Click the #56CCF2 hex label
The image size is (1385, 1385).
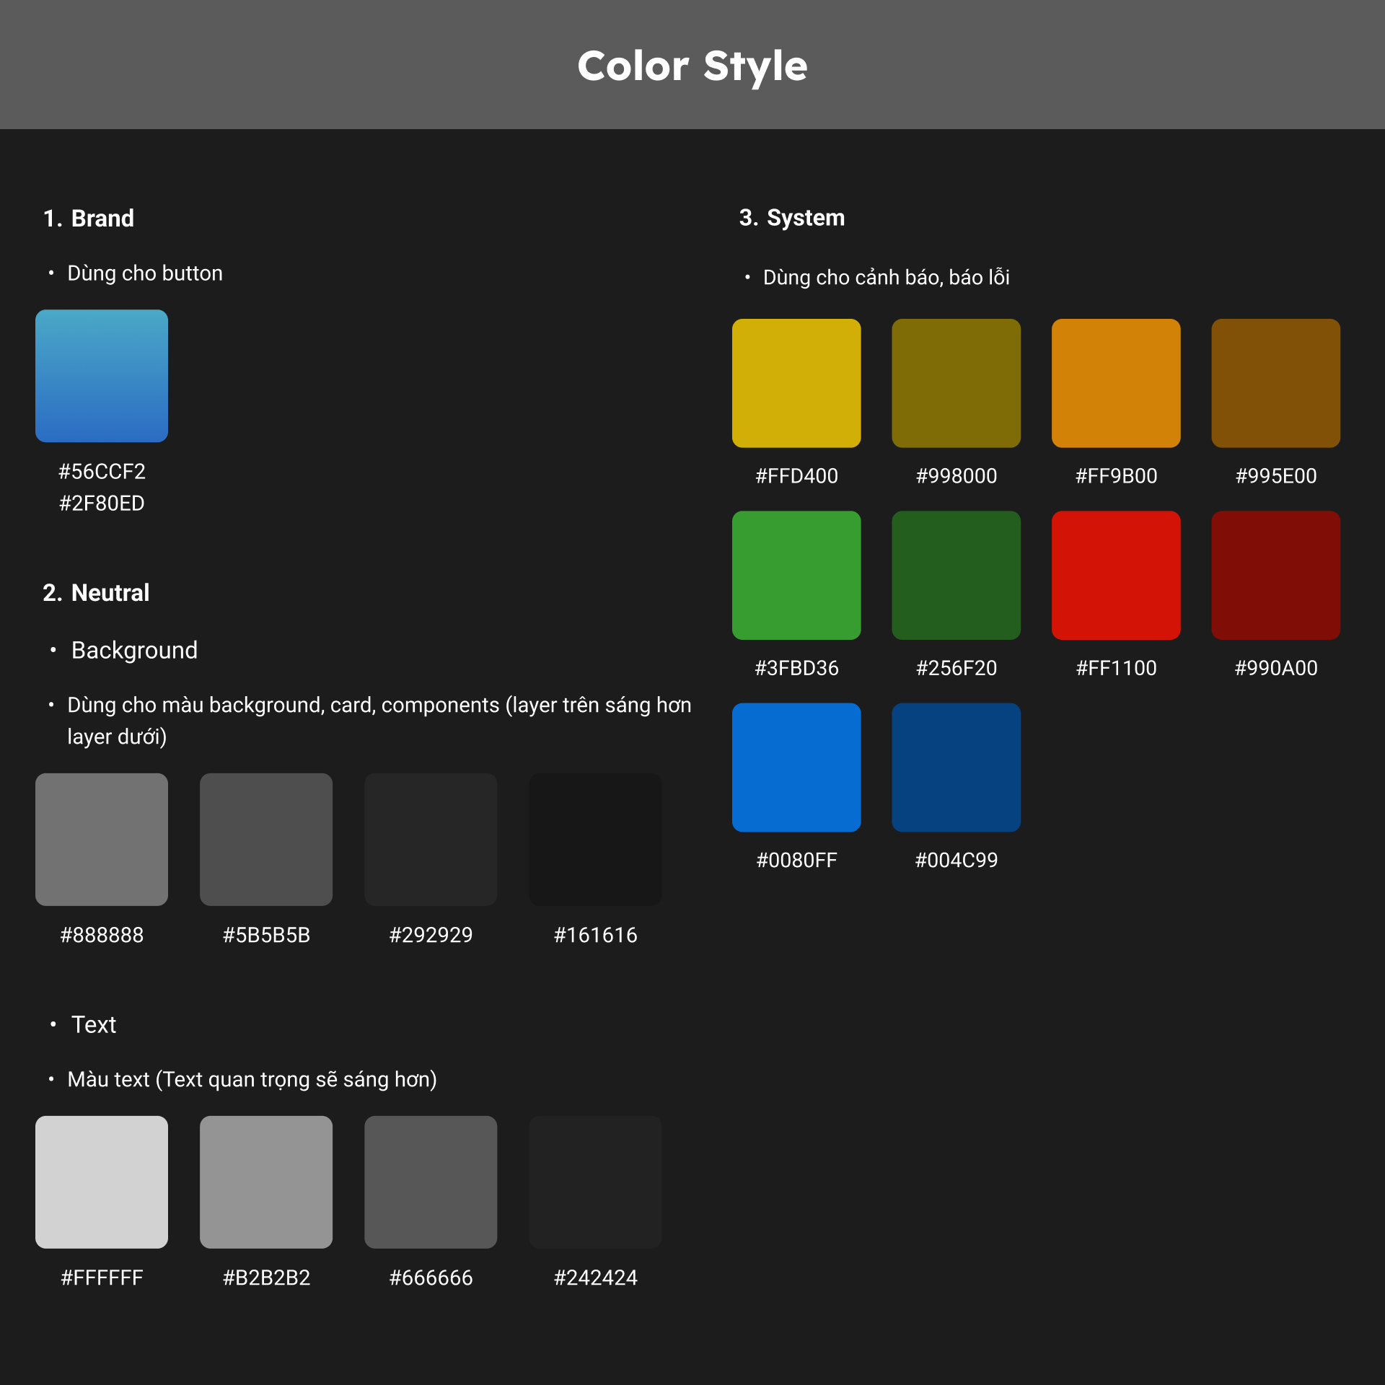pyautogui.click(x=102, y=472)
